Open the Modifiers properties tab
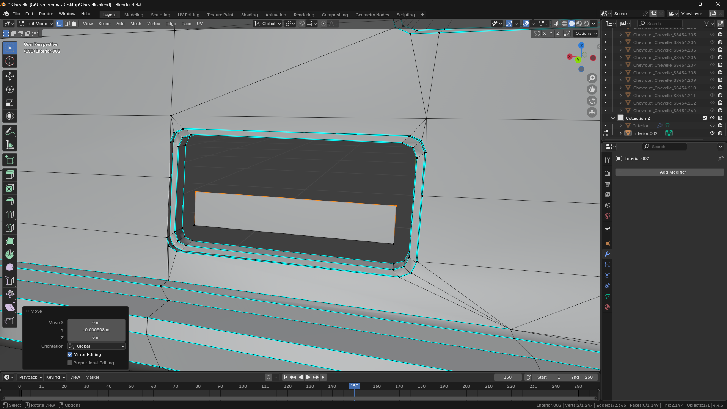The width and height of the screenshot is (727, 409). click(x=607, y=254)
